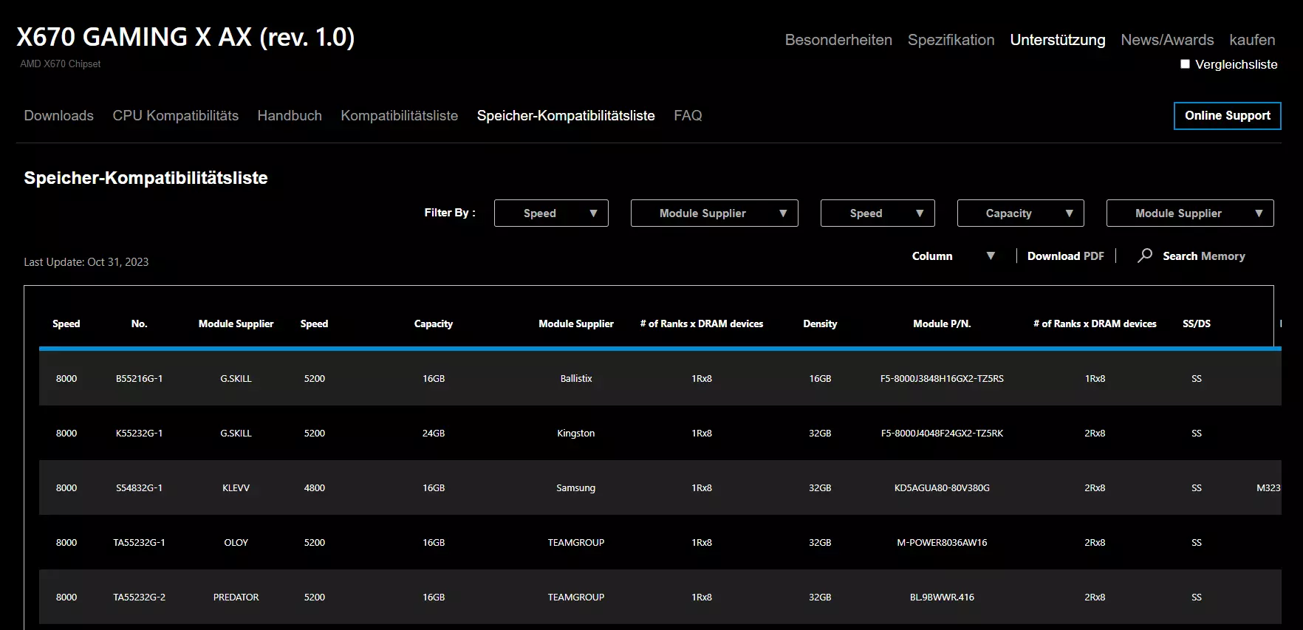The width and height of the screenshot is (1303, 630).
Task: Expand the Column dropdown
Action: point(953,256)
